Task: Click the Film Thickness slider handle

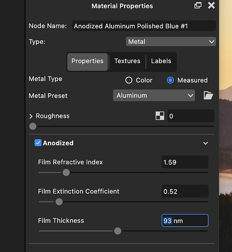Action: tap(118, 231)
